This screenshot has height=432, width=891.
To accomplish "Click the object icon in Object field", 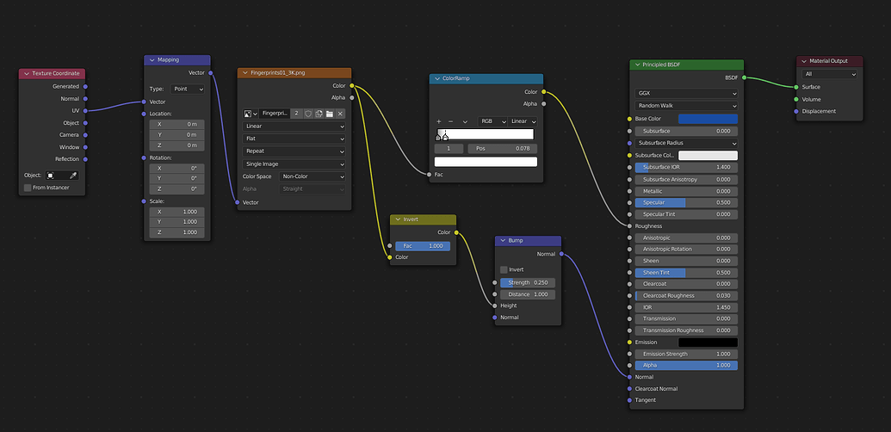I will (51, 176).
